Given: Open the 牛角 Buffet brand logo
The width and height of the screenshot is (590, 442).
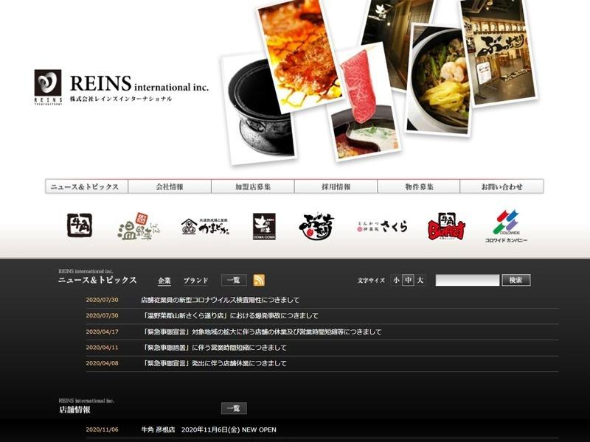Looking at the screenshot, I should (446, 227).
